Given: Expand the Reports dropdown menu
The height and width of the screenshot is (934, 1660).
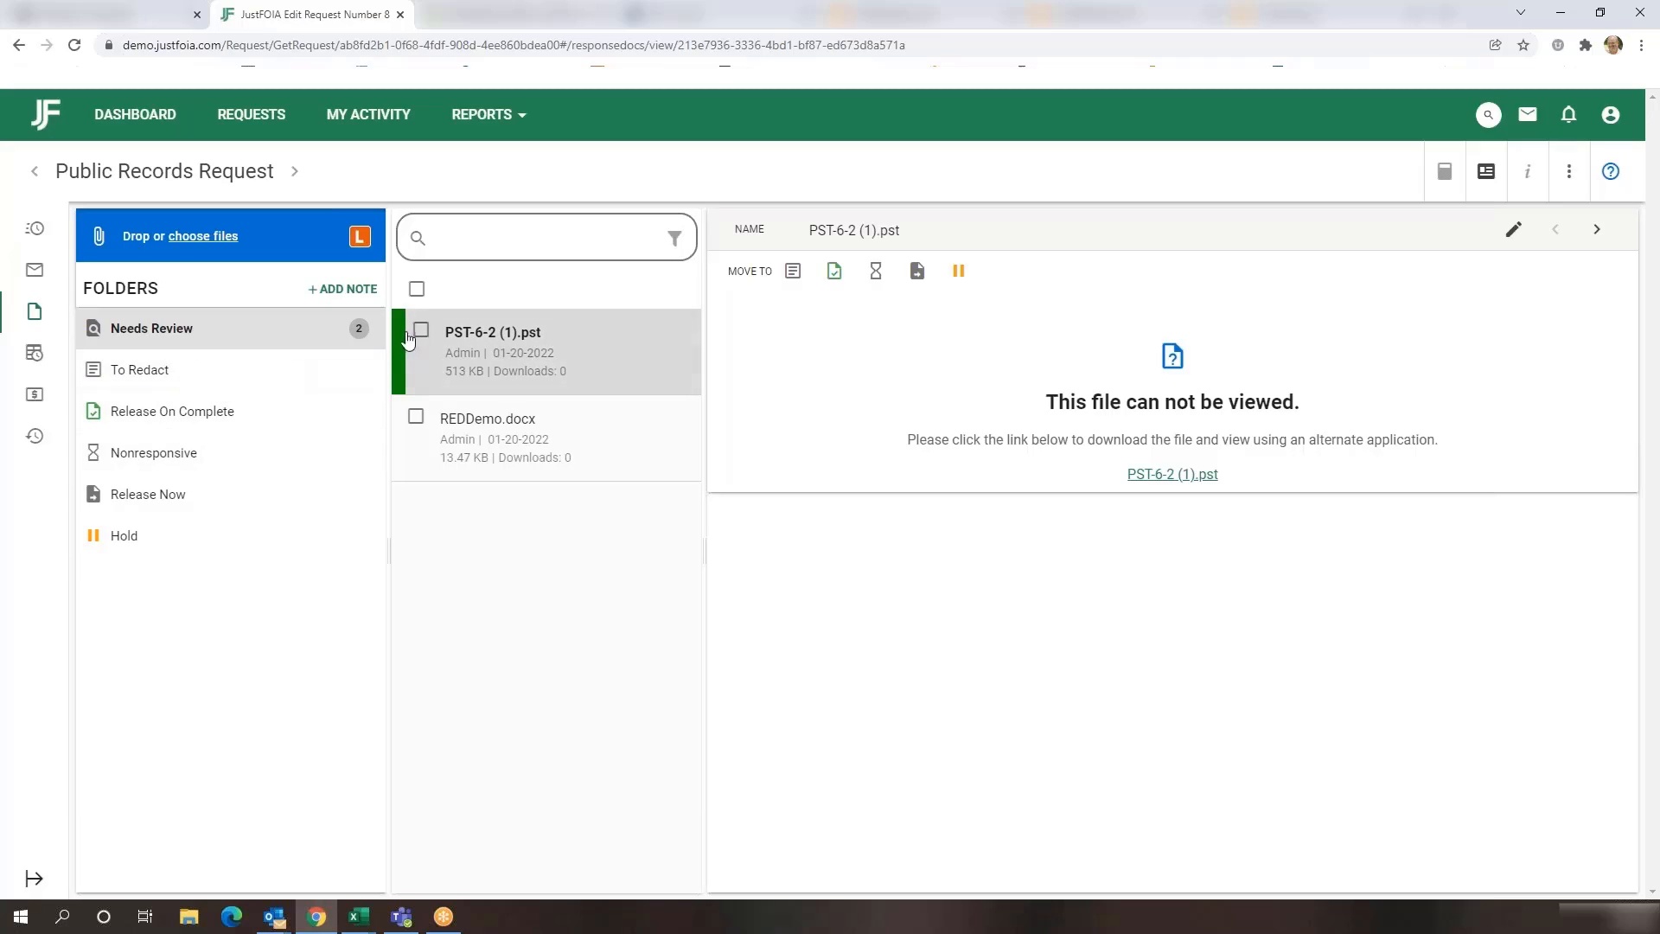Looking at the screenshot, I should click(488, 115).
